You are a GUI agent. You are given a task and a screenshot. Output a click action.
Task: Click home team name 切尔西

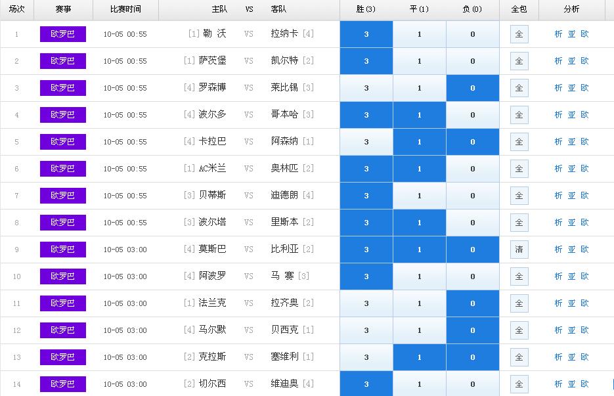point(212,384)
